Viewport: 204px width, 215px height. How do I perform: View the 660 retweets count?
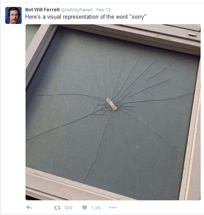(x=69, y=208)
